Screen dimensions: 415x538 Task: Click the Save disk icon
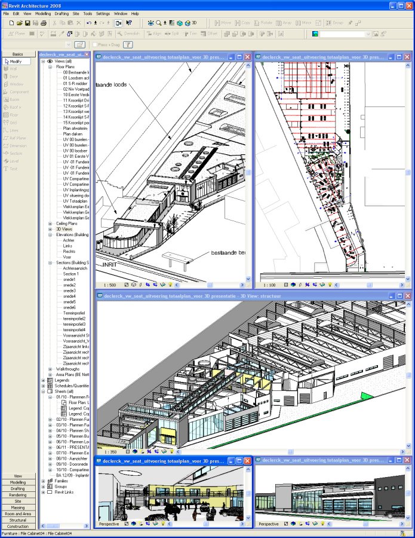tap(27, 23)
